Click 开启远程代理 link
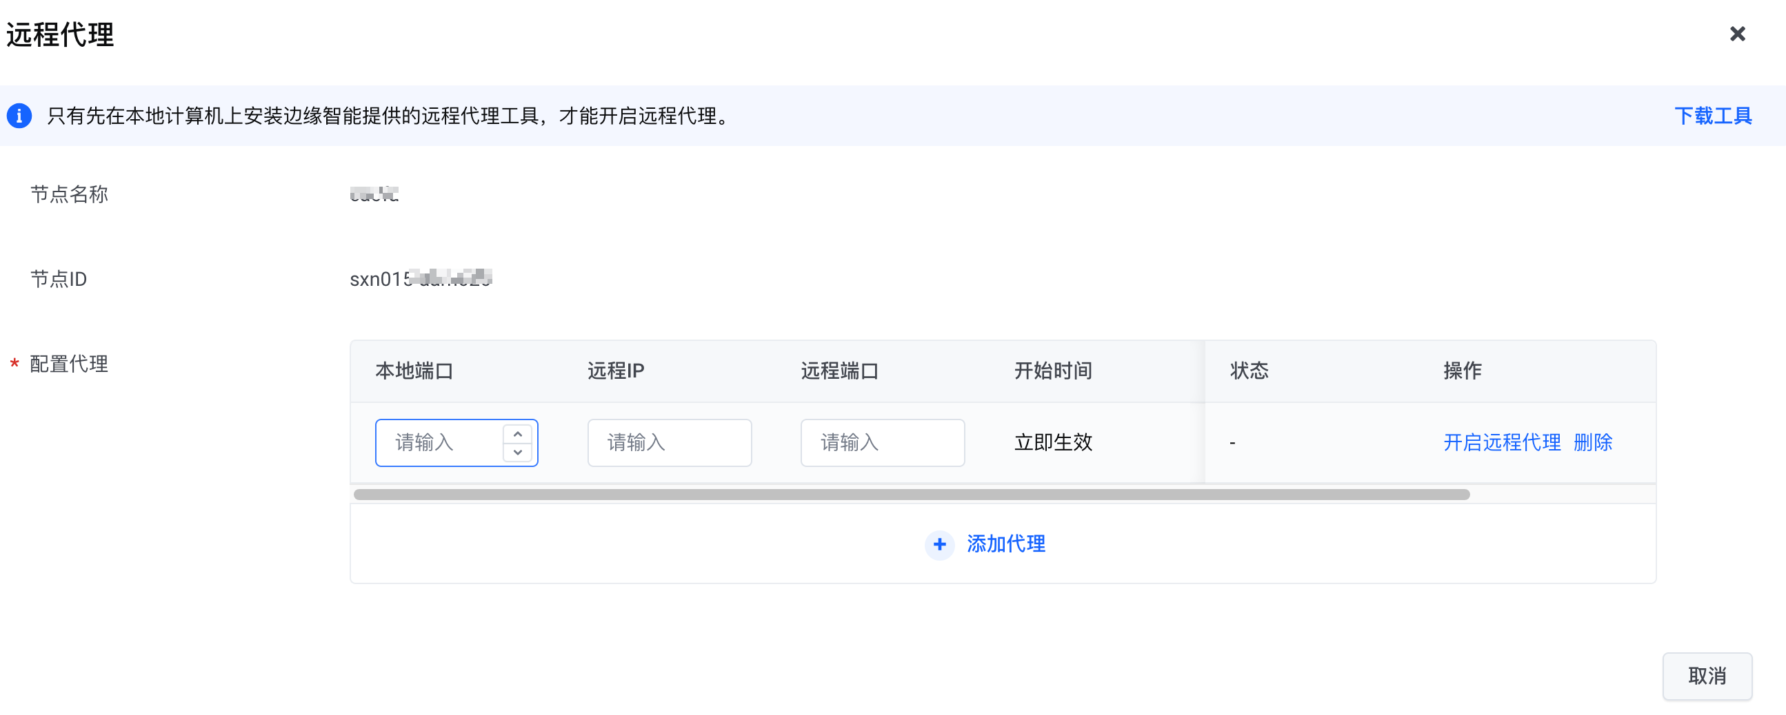 pyautogui.click(x=1502, y=443)
